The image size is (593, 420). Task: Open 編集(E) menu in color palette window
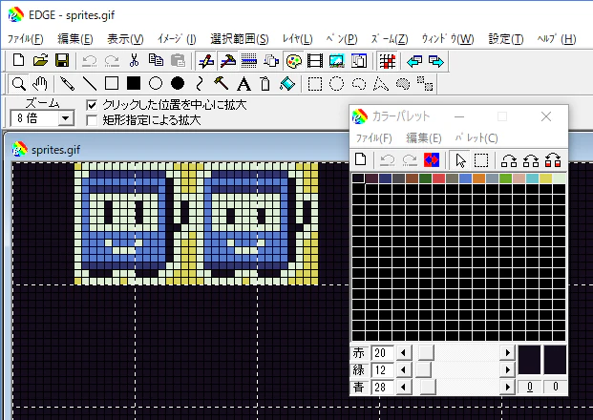coord(424,138)
